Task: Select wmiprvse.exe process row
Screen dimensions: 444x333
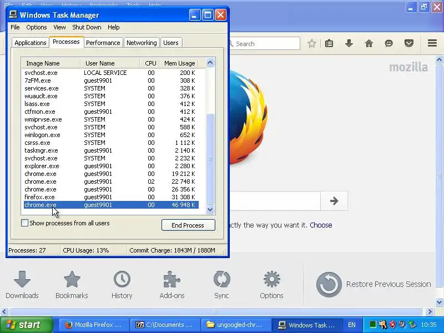Action: click(111, 119)
